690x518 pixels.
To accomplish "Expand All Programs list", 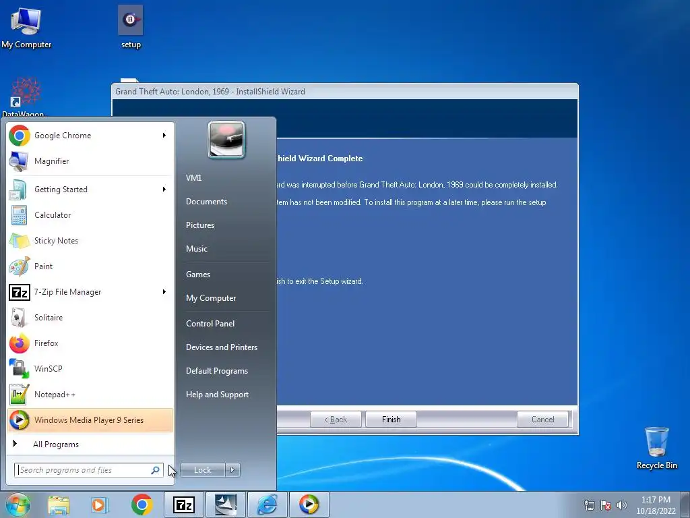I will coord(90,444).
